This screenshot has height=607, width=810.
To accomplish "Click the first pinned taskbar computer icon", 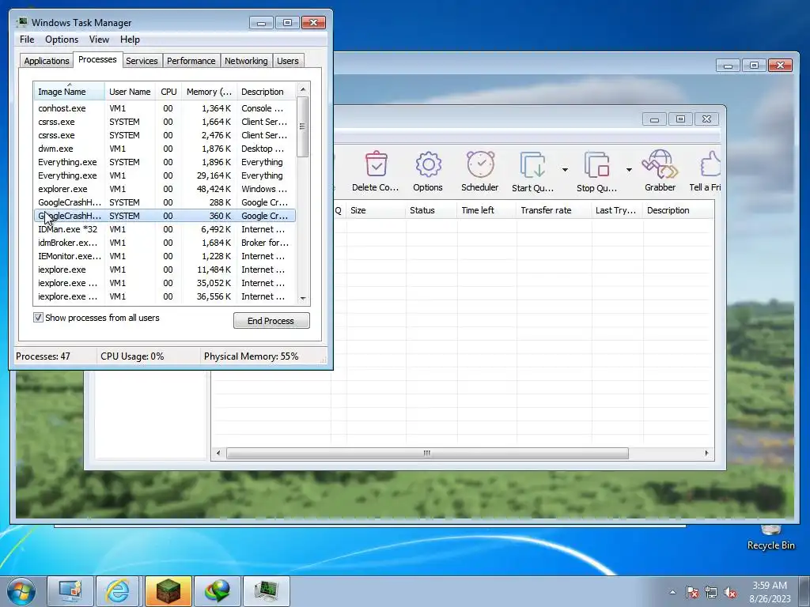I will [70, 591].
